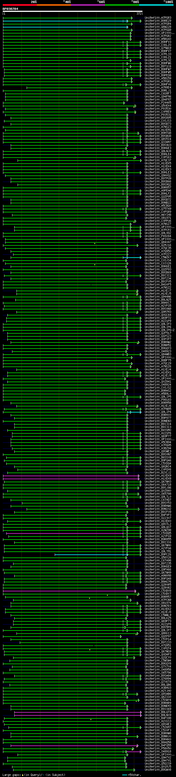Click the purple ~60% identity color bar

88,5
